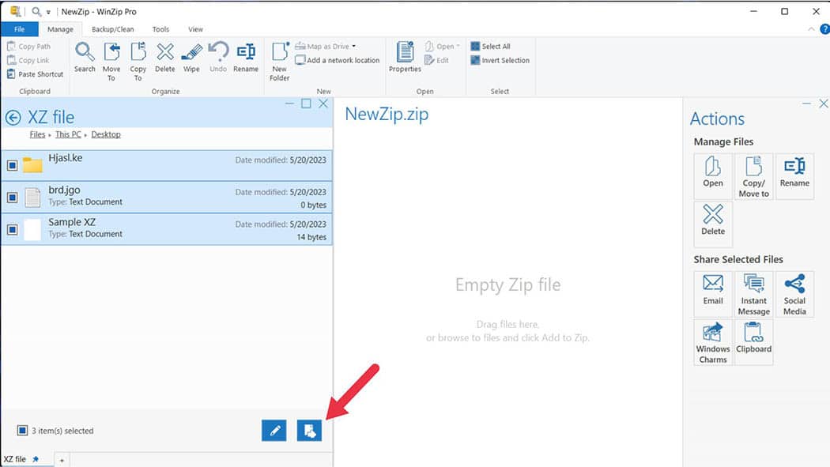Click the quick access search magnifier
Viewport: 830px width, 467px height.
36,11
